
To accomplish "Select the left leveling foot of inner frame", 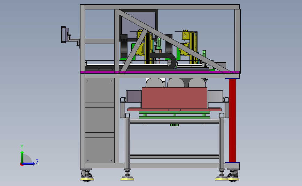I will pos(127,175).
